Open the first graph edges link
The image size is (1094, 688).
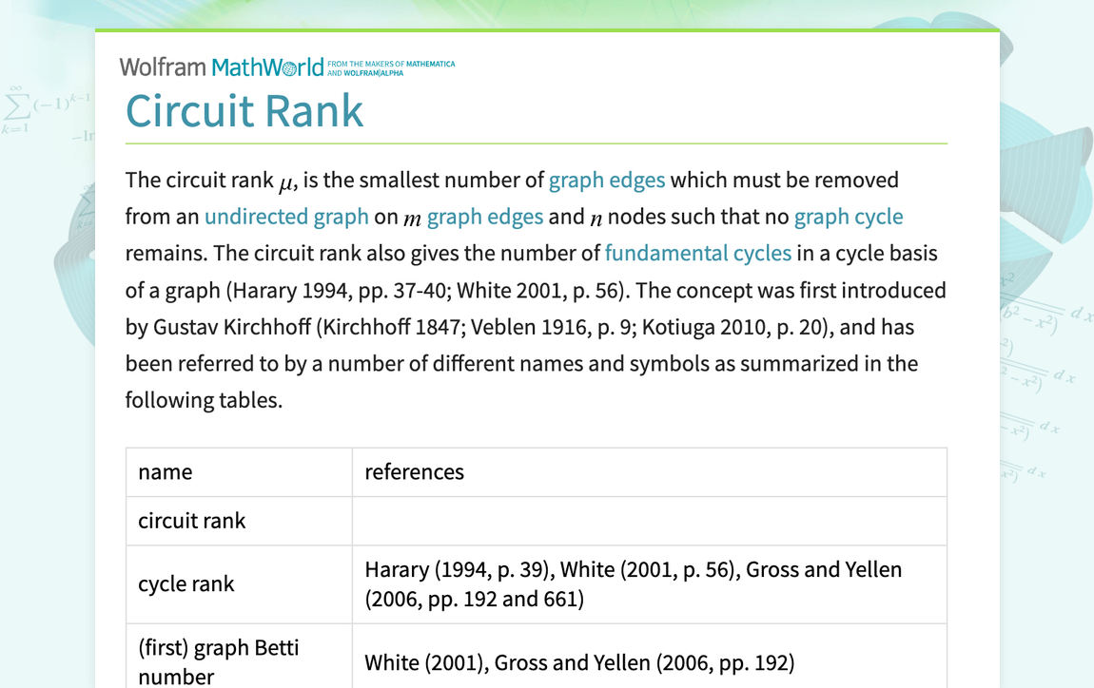tap(607, 180)
